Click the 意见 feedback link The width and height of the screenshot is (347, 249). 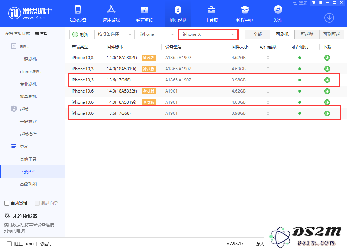(260, 244)
